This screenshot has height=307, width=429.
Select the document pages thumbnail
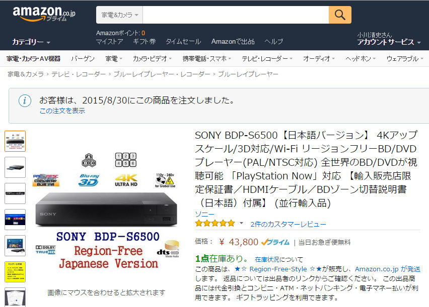click(15, 297)
